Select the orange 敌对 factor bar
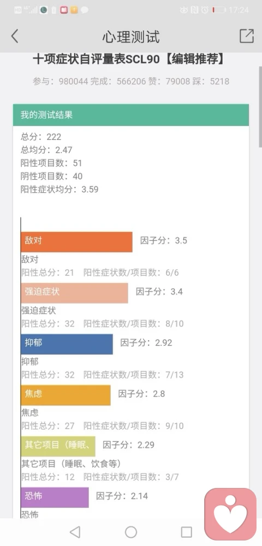This screenshot has width=262, height=546. tap(77, 242)
